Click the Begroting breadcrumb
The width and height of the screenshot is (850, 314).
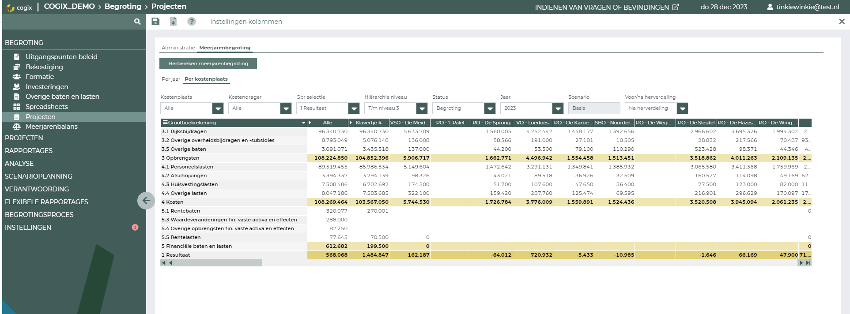[x=123, y=6]
